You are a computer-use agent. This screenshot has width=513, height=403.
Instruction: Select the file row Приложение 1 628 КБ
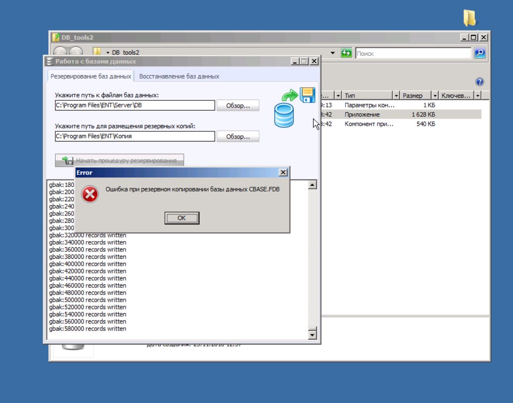pyautogui.click(x=400, y=114)
